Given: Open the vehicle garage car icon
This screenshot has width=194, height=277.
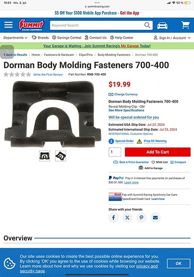Looking at the screenshot, I should point(162,25).
